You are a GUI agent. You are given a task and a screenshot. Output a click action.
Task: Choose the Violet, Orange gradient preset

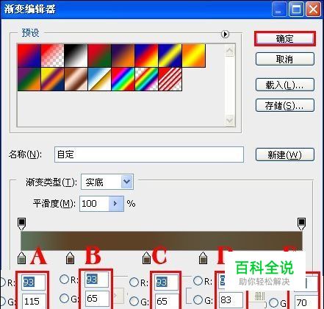click(x=123, y=56)
